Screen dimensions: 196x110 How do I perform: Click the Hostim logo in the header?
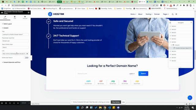click(x=56, y=14)
